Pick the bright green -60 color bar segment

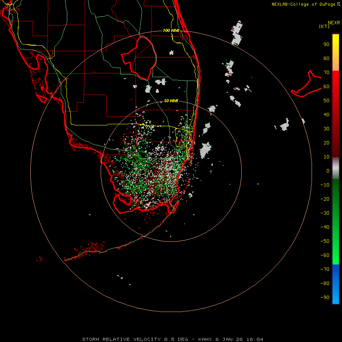[x=336, y=257]
